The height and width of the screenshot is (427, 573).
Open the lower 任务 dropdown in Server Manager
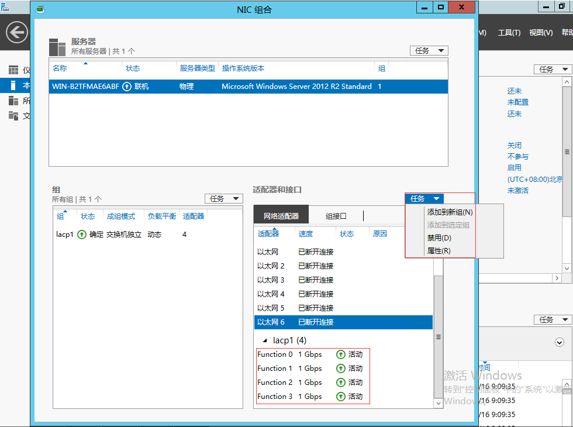(x=553, y=319)
